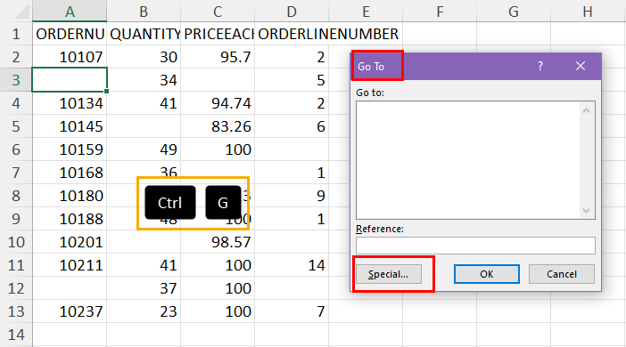Screen dimensions: 626x347
Task: Click cell containing 10134
Action: tap(70, 103)
